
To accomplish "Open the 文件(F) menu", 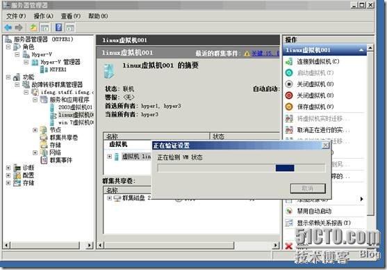I will (x=16, y=16).
